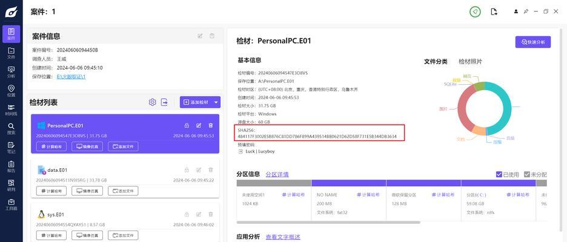The width and height of the screenshot is (567, 242).
Task: Click the 添加检材 button
Action: point(196,102)
